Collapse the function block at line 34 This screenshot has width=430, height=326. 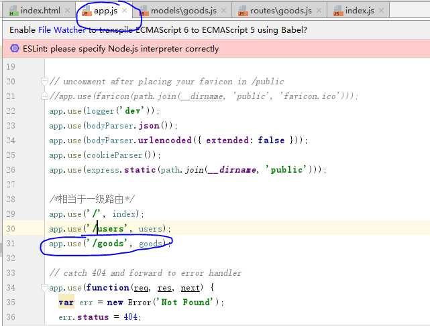(x=44, y=287)
